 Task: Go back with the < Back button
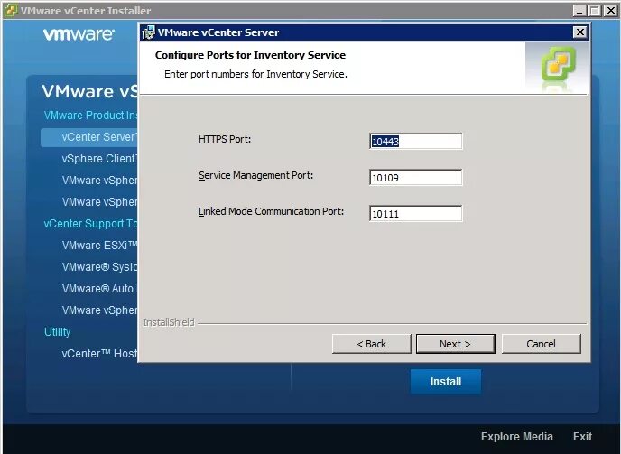pos(372,344)
